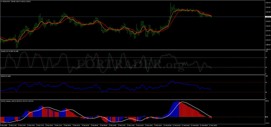Viewport: 271px width, 127px height.
Task: Click the 1318.50 price scale label
Action: 268,21
